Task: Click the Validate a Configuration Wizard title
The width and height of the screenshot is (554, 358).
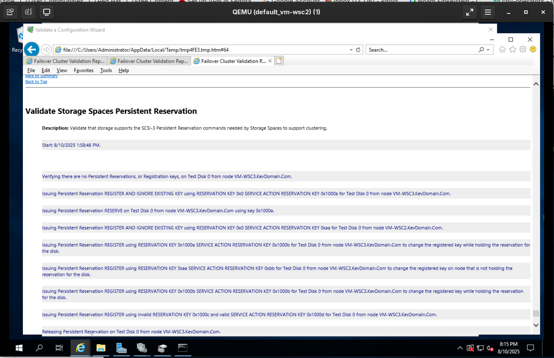Action: [x=70, y=30]
